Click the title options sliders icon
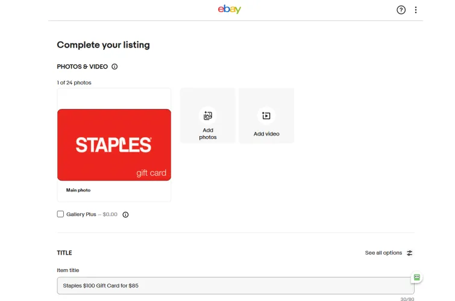 click(x=410, y=253)
